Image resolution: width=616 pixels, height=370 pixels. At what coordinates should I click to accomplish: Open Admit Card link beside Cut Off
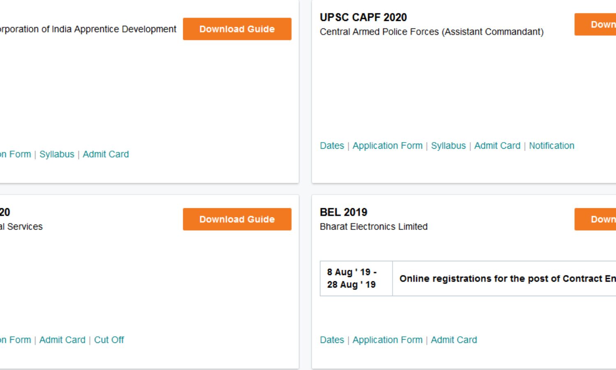(x=62, y=340)
